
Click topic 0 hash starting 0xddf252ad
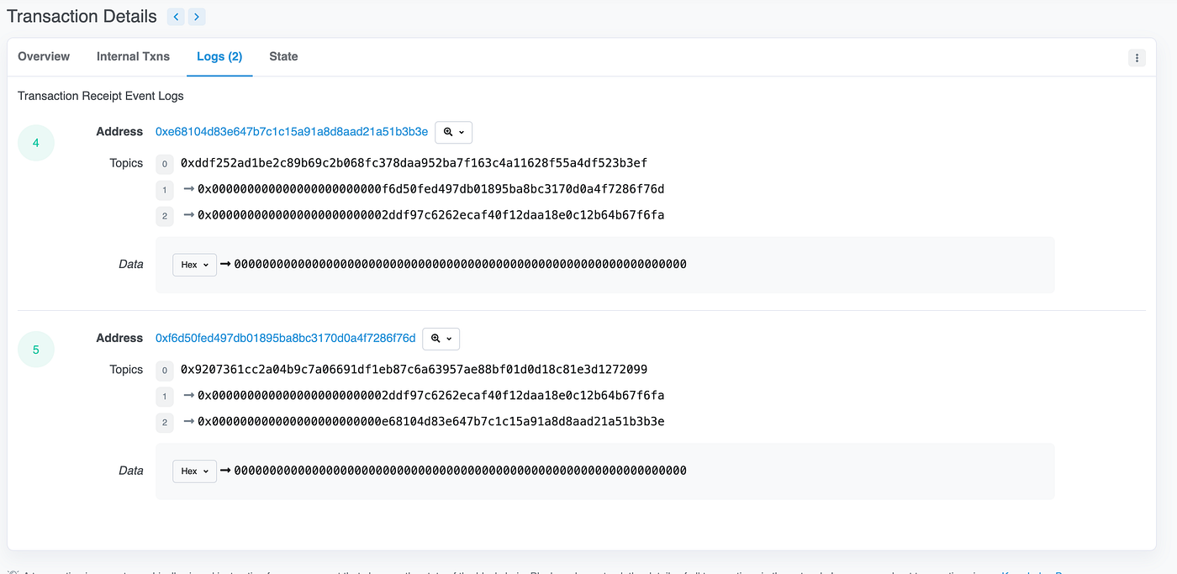tap(414, 163)
